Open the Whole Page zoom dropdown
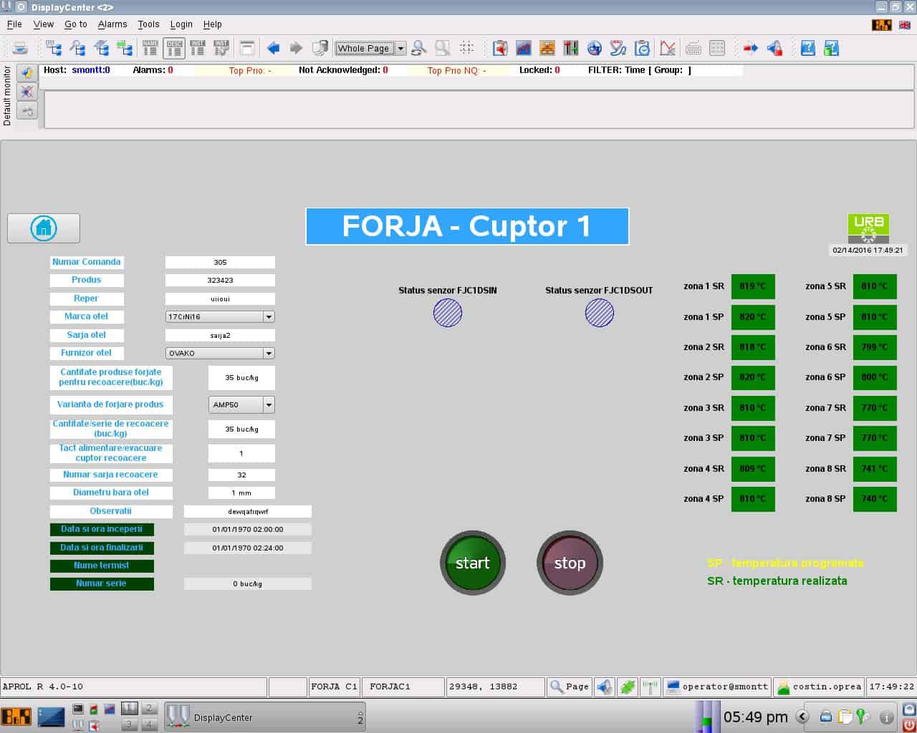This screenshot has height=733, width=917. [400, 49]
